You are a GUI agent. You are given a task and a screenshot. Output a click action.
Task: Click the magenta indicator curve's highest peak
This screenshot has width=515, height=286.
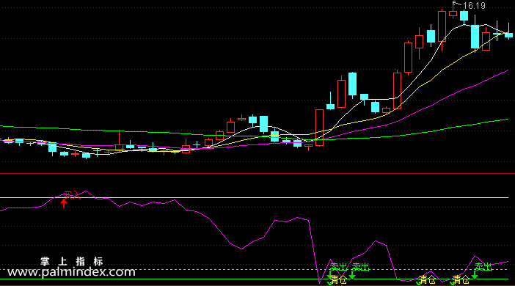click(x=86, y=191)
